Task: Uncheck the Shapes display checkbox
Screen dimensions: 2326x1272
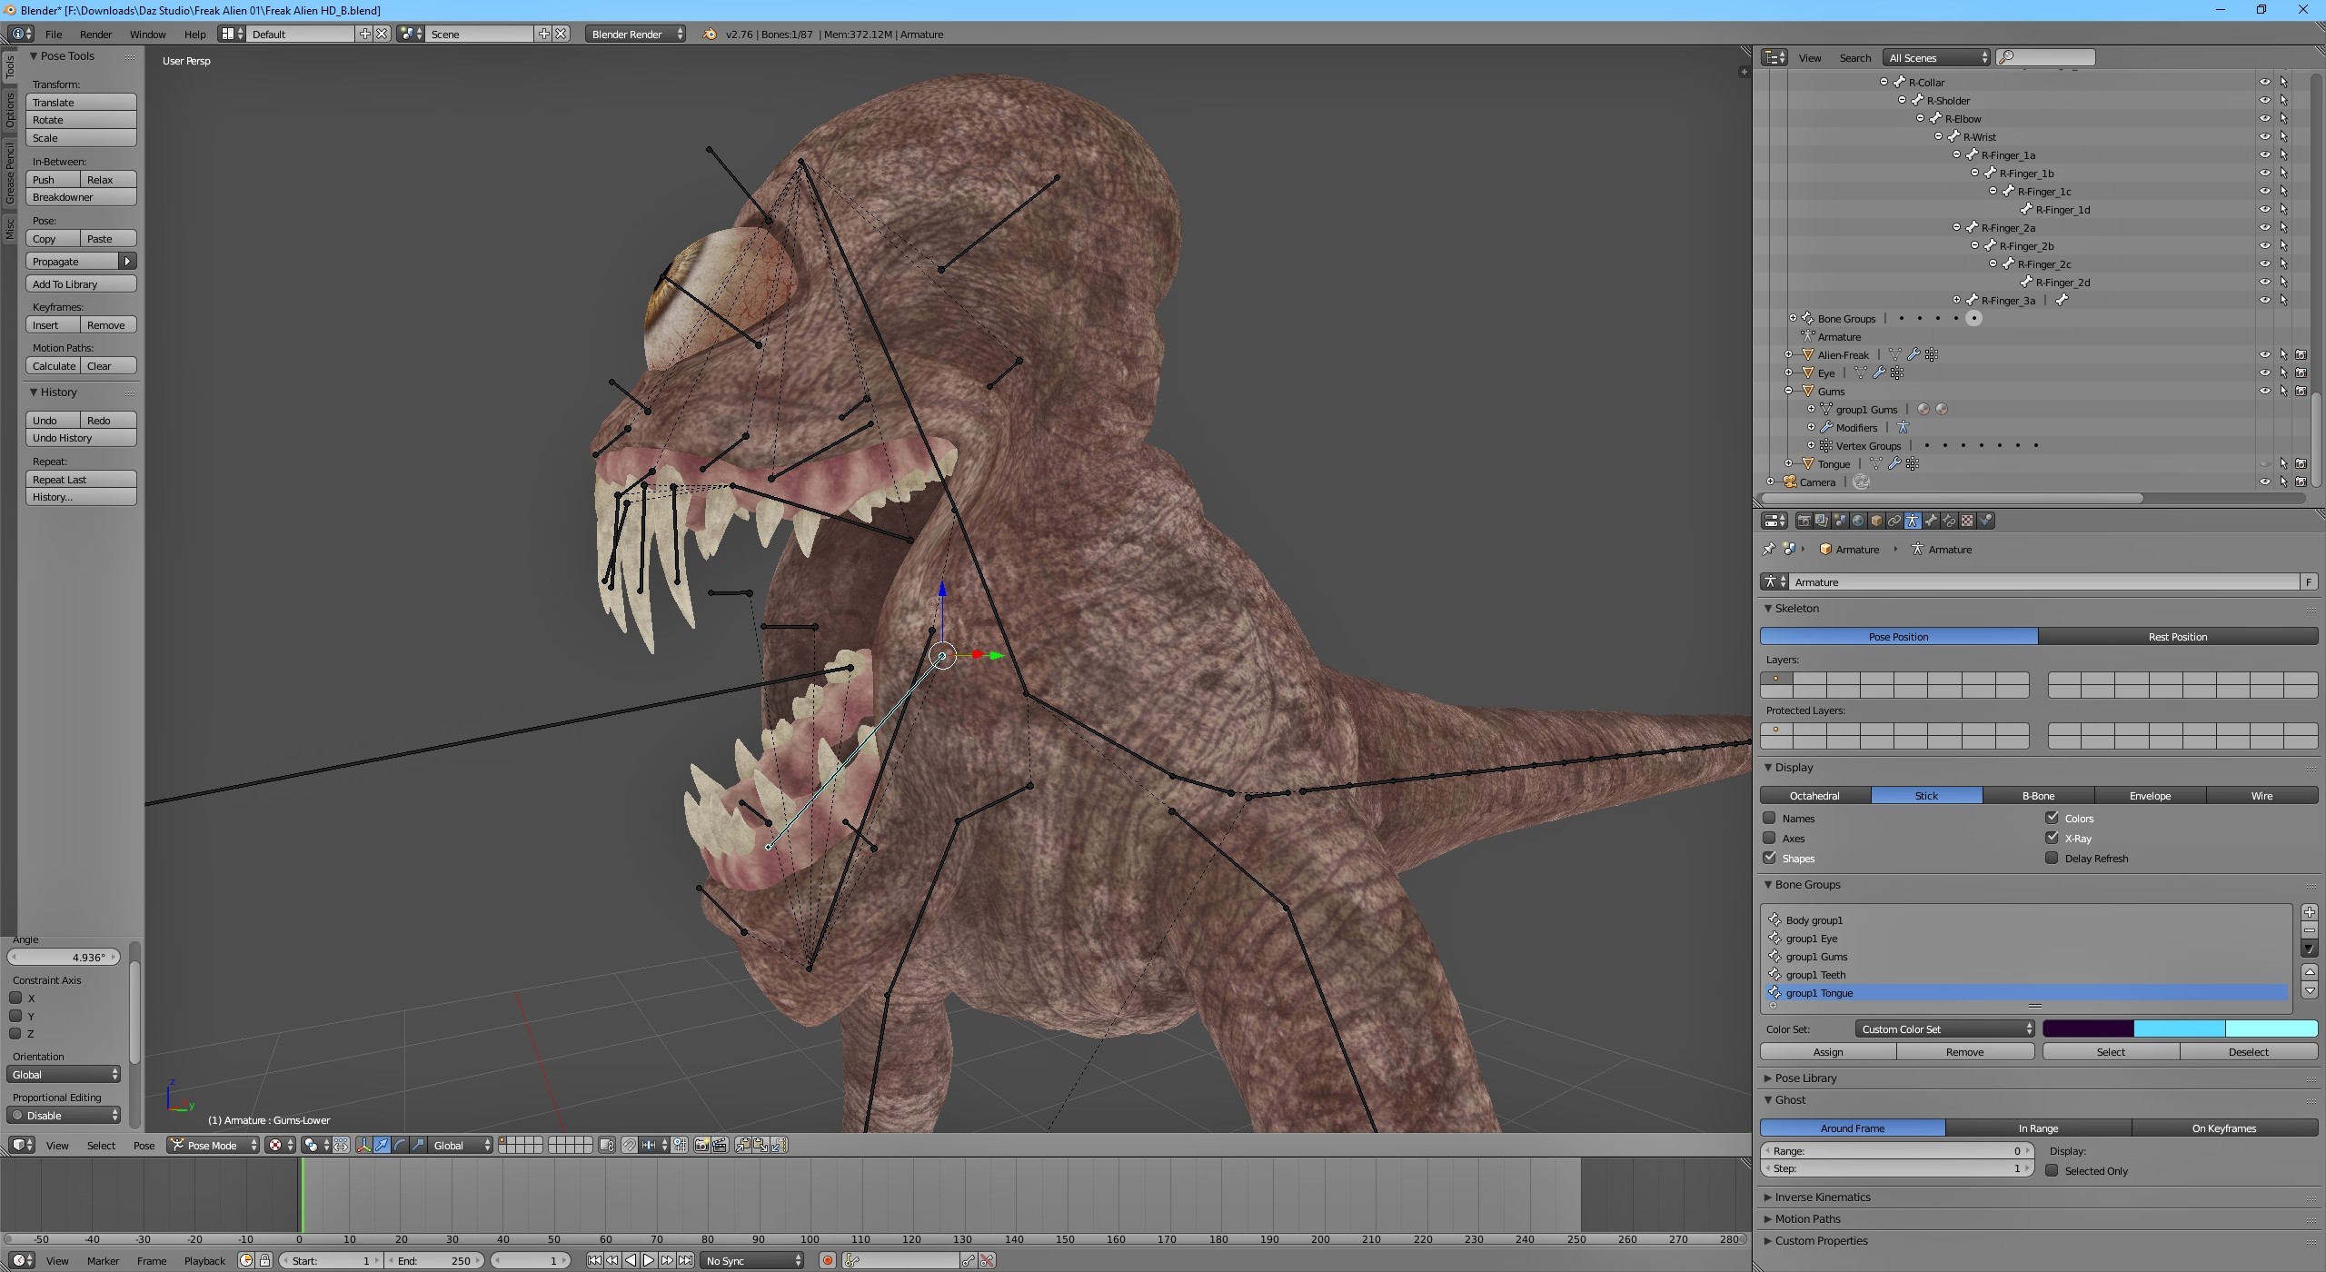Action: [1769, 858]
